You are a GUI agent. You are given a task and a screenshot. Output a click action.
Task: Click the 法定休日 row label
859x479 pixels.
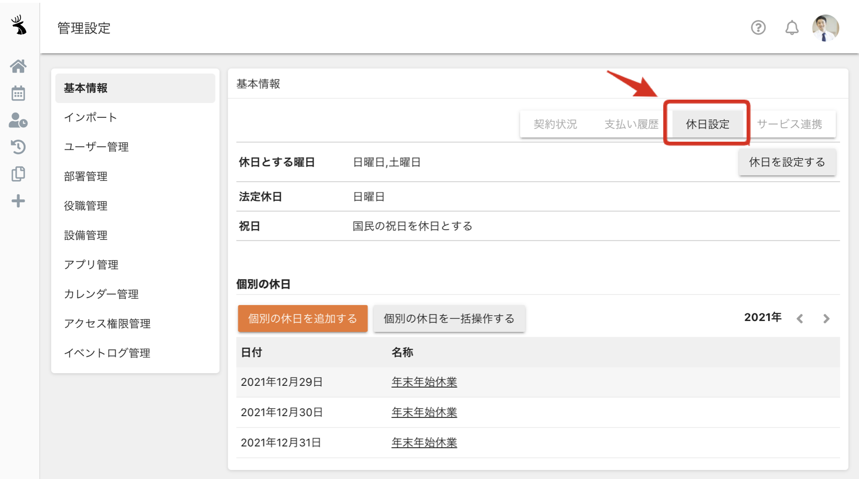tap(260, 197)
